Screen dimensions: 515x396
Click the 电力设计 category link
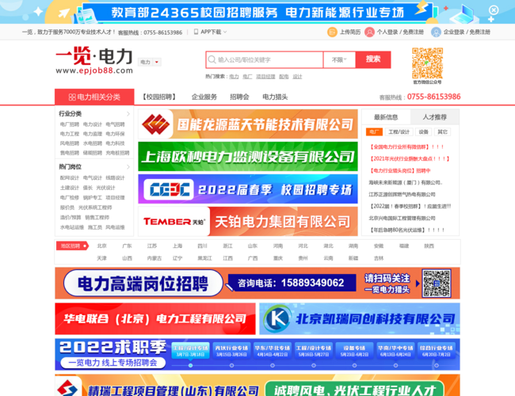click(92, 124)
